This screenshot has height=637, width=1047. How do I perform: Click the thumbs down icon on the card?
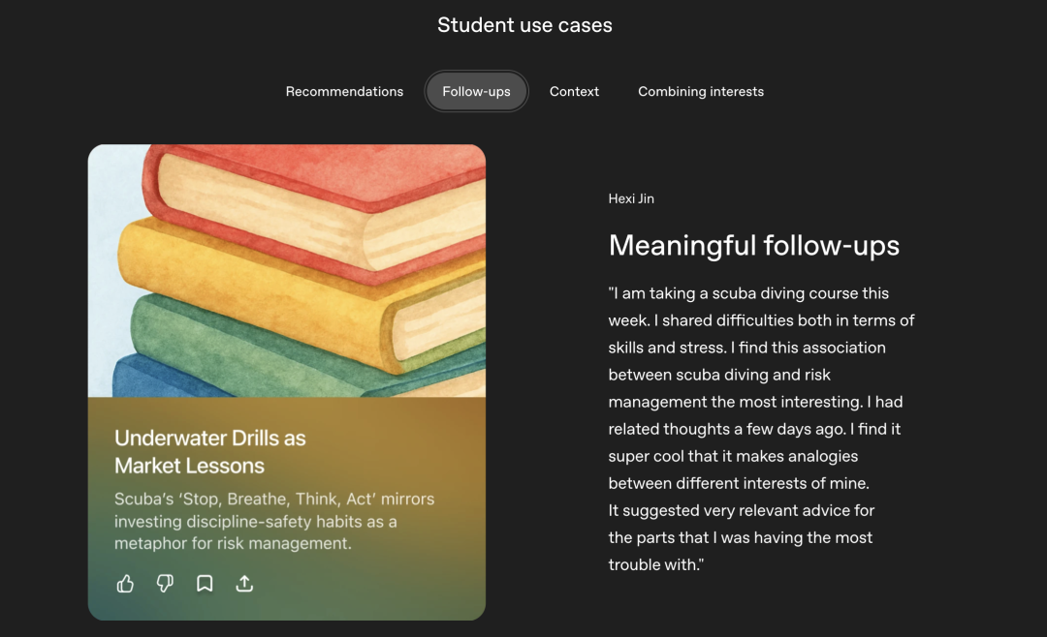(165, 584)
